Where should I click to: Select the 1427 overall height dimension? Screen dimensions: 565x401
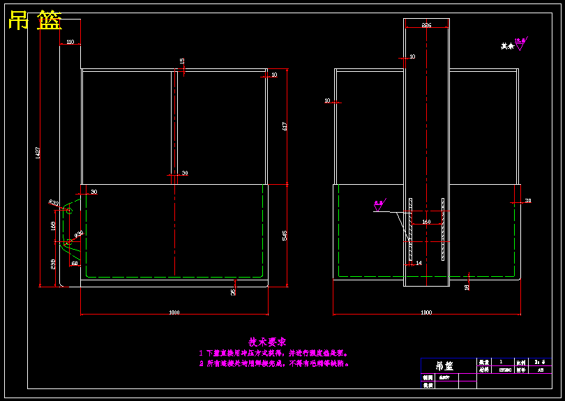point(38,153)
